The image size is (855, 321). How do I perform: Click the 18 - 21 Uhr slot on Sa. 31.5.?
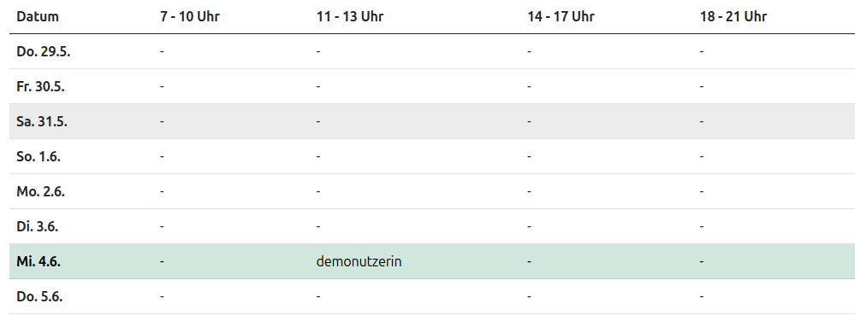[x=702, y=122]
